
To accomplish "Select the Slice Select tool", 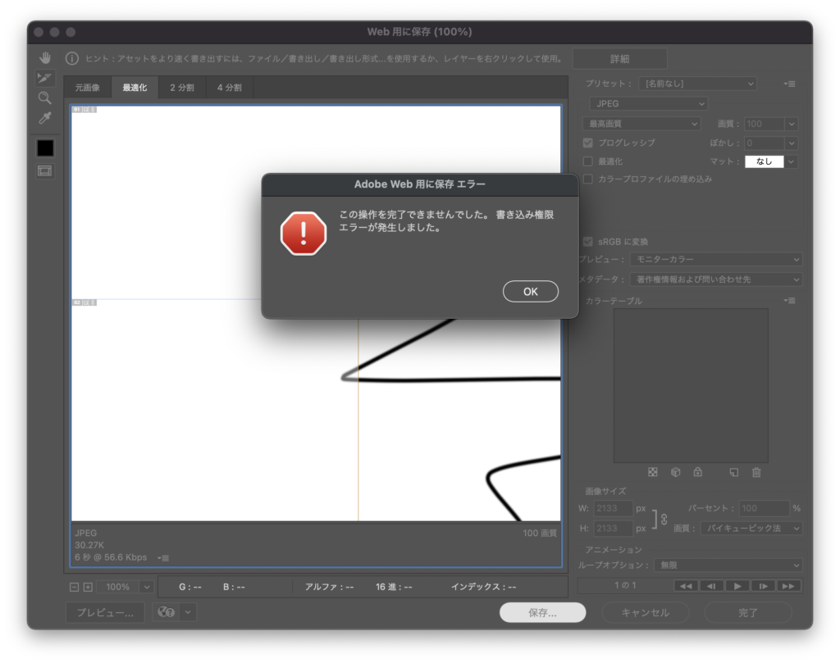I will pyautogui.click(x=45, y=78).
